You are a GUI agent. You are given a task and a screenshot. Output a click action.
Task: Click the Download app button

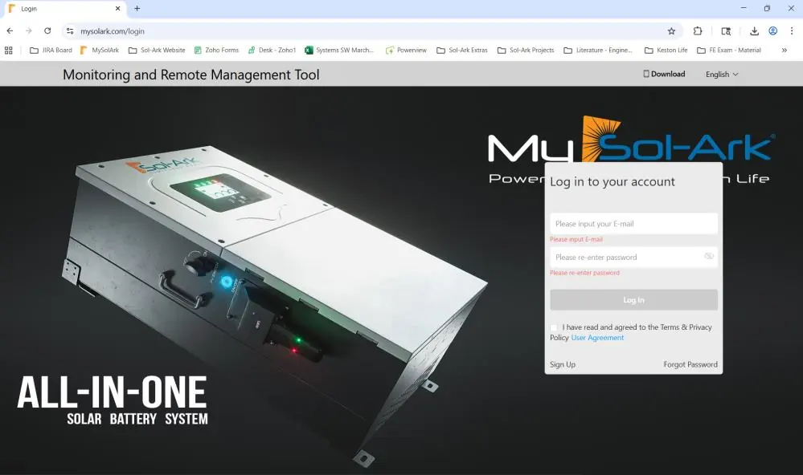664,74
